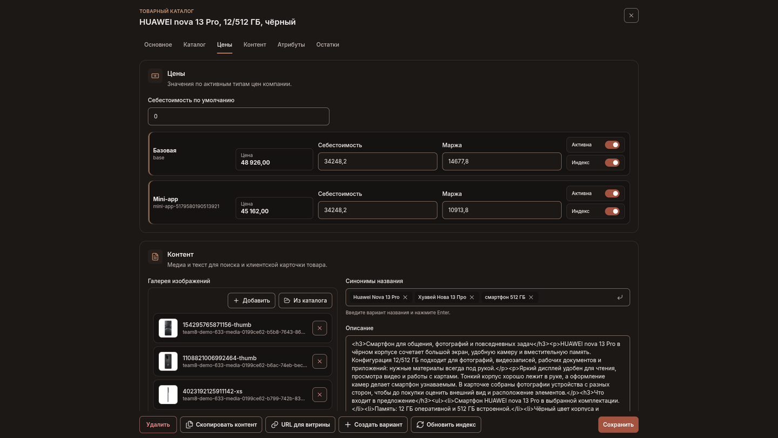Viewport: 778px width, 438px height.
Task: Click Mini-app price field 45 162,00
Action: tap(274, 208)
